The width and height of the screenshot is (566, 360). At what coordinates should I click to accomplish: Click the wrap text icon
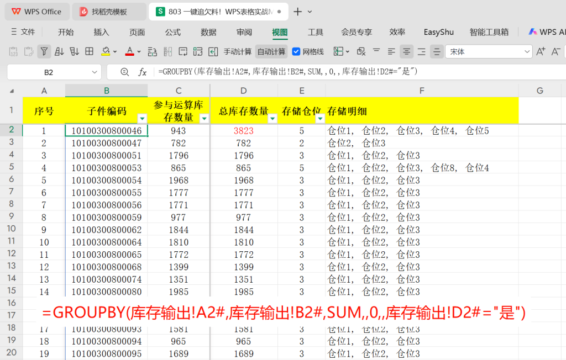point(183,52)
